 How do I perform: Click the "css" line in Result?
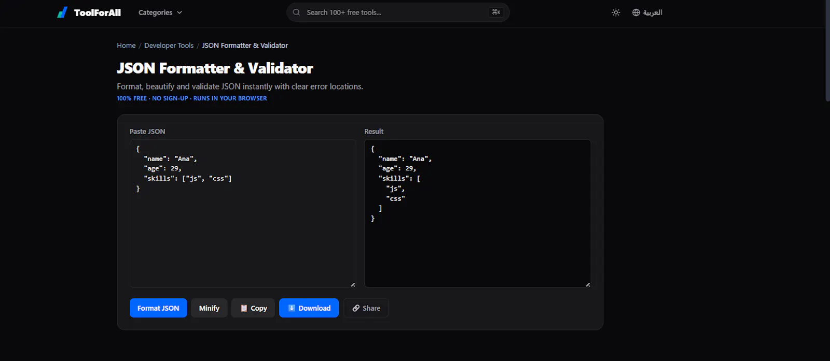[395, 199]
